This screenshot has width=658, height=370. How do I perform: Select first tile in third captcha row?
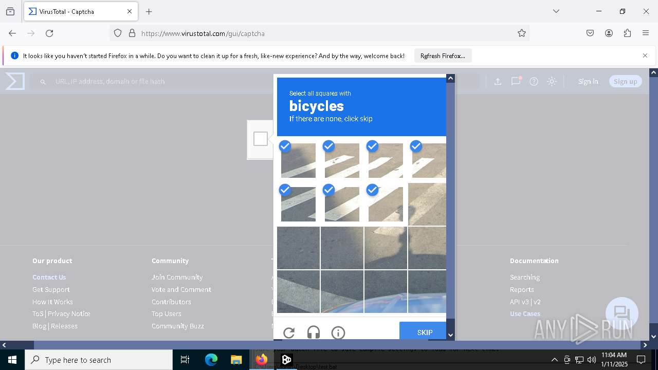click(x=298, y=248)
